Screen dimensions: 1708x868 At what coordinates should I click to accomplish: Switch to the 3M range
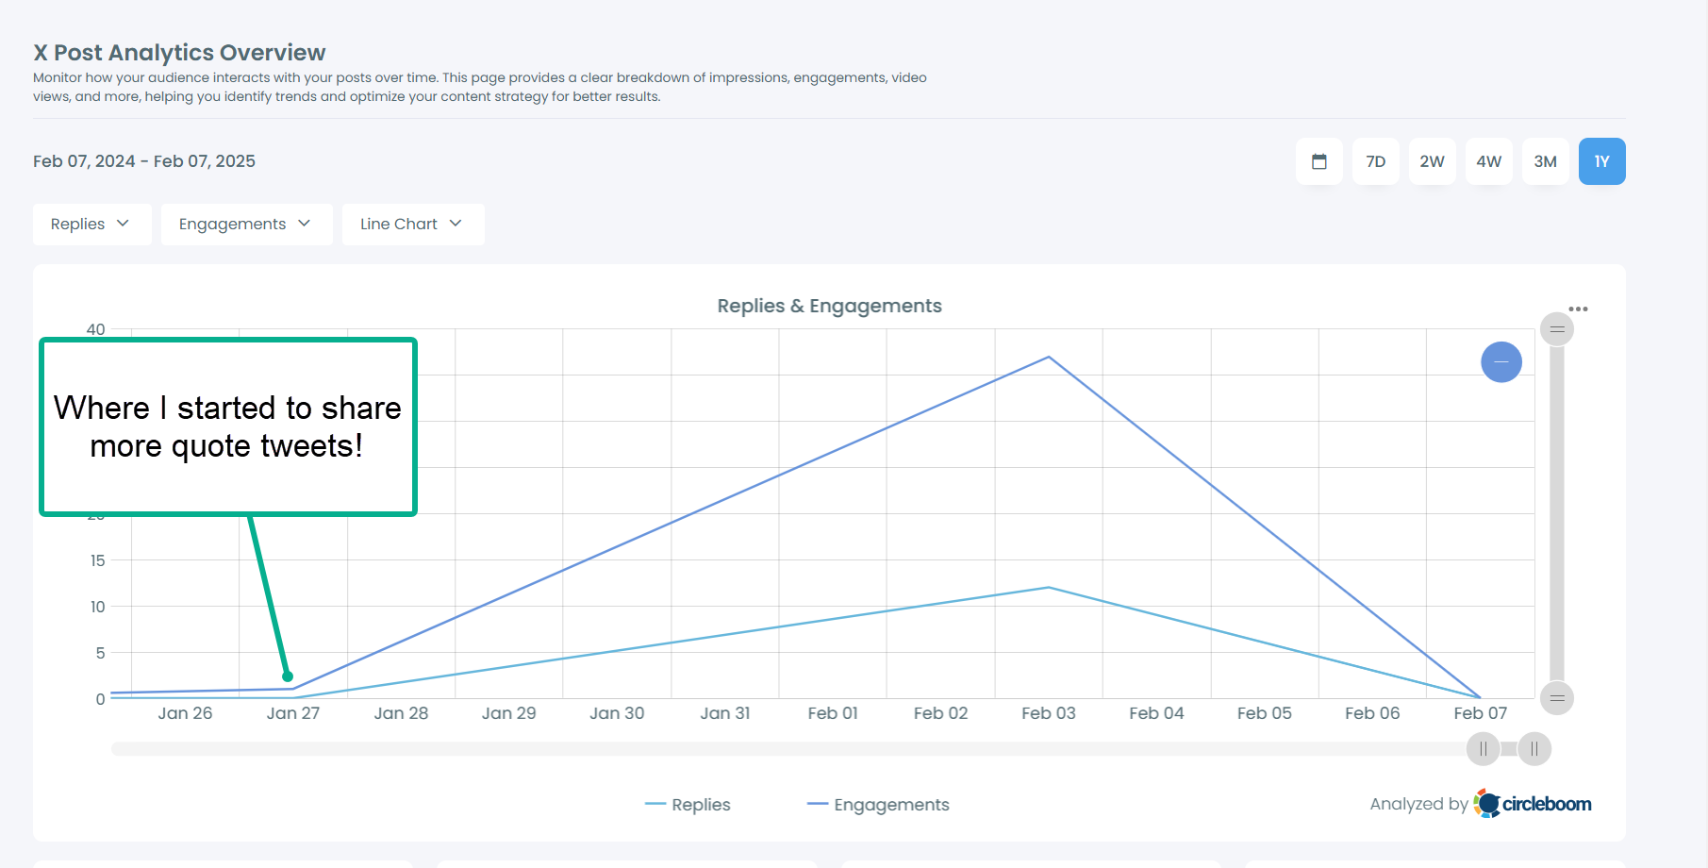click(x=1545, y=161)
